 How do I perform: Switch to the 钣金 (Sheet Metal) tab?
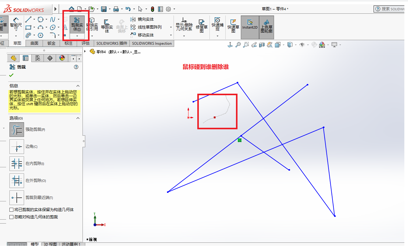(x=51, y=43)
